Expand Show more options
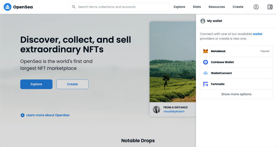This screenshot has height=147, width=276. 236,94
